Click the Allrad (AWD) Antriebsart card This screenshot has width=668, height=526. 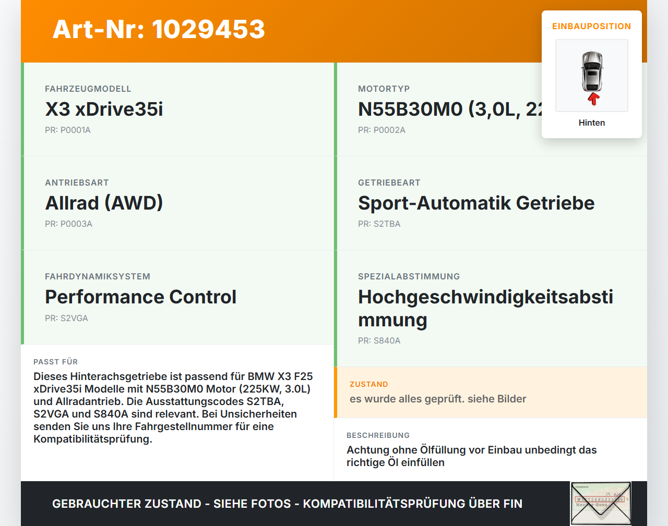point(177,203)
